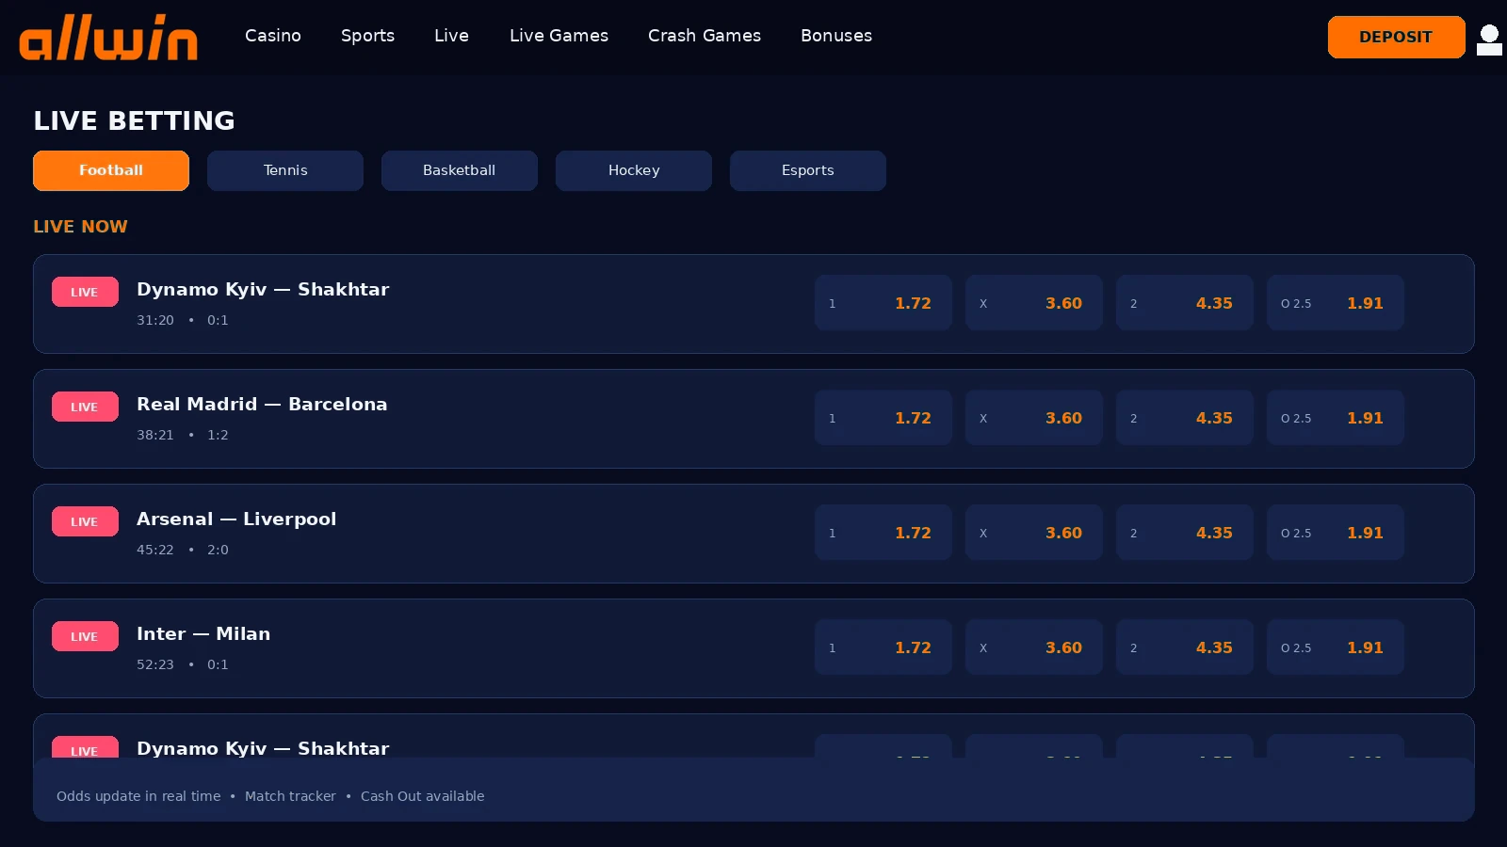1507x847 pixels.
Task: Click the 45:22 match time
Action: 155,550
